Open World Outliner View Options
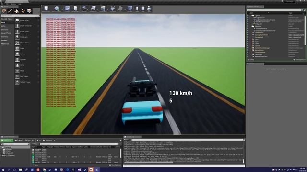Viewport: 307px width, 172px height. point(299,60)
